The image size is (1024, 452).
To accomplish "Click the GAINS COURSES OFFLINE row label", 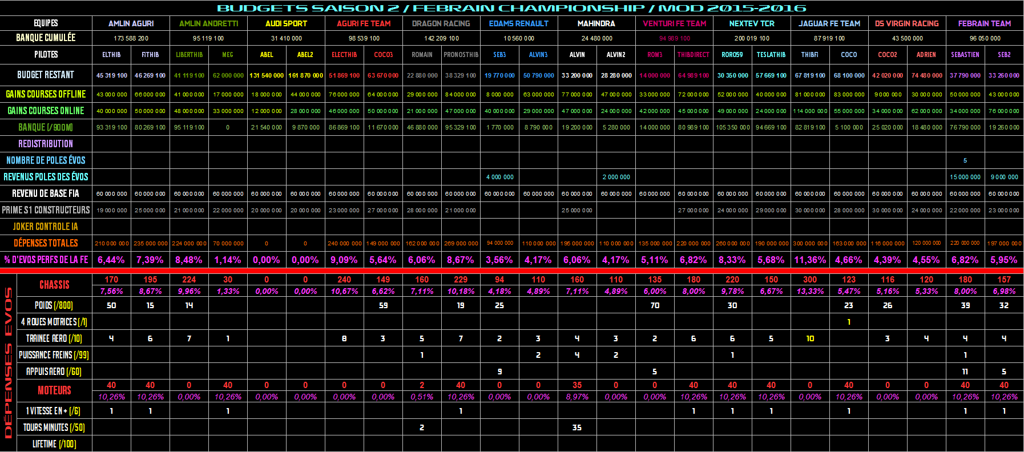I will click(46, 94).
